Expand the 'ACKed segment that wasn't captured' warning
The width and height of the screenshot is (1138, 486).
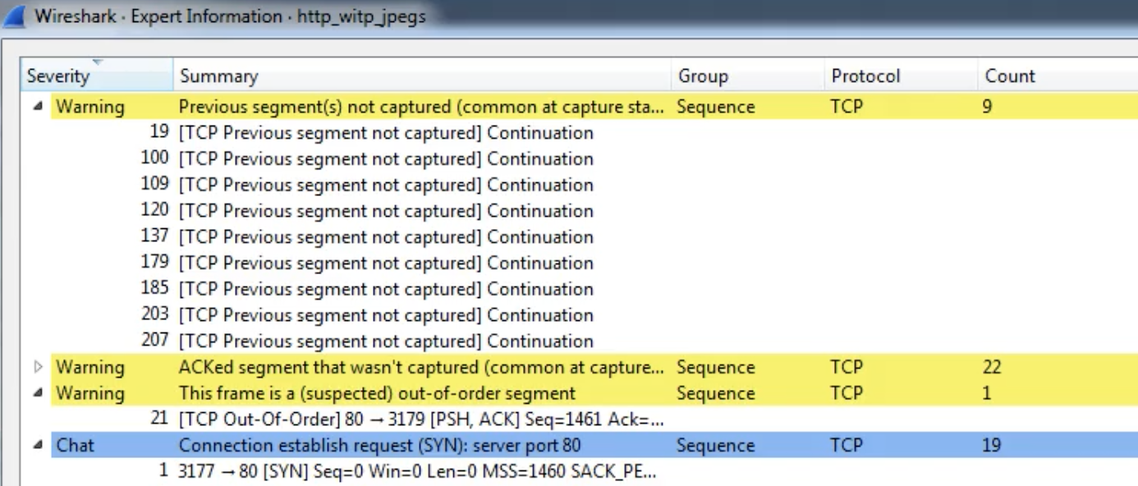pos(39,368)
